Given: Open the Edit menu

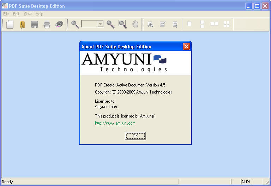Looking at the screenshot, I should coord(16,14).
